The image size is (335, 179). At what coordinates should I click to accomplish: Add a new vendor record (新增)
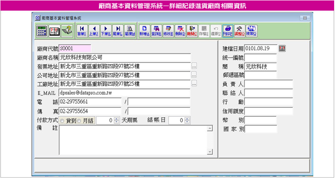pos(144,30)
